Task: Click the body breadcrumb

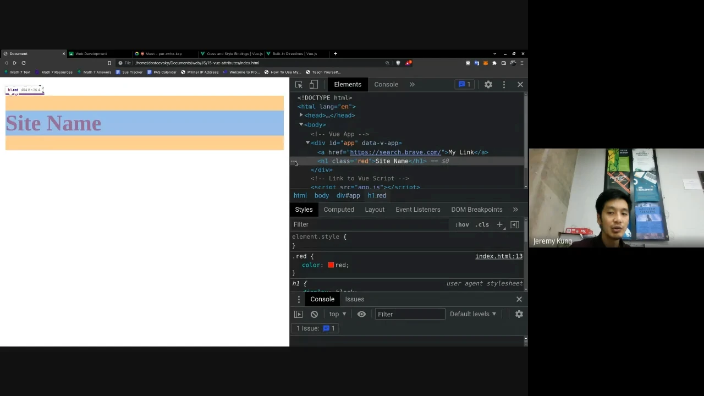Action: [322, 195]
